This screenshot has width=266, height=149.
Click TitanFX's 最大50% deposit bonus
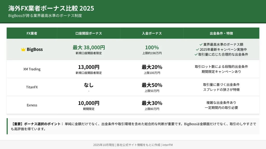click(x=152, y=85)
